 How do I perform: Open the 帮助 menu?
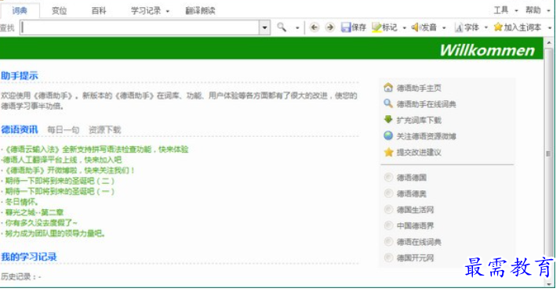[x=533, y=10]
